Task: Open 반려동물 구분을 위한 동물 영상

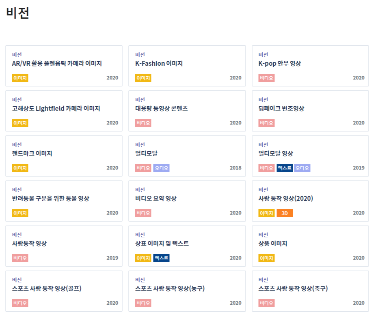Action: [x=51, y=199]
